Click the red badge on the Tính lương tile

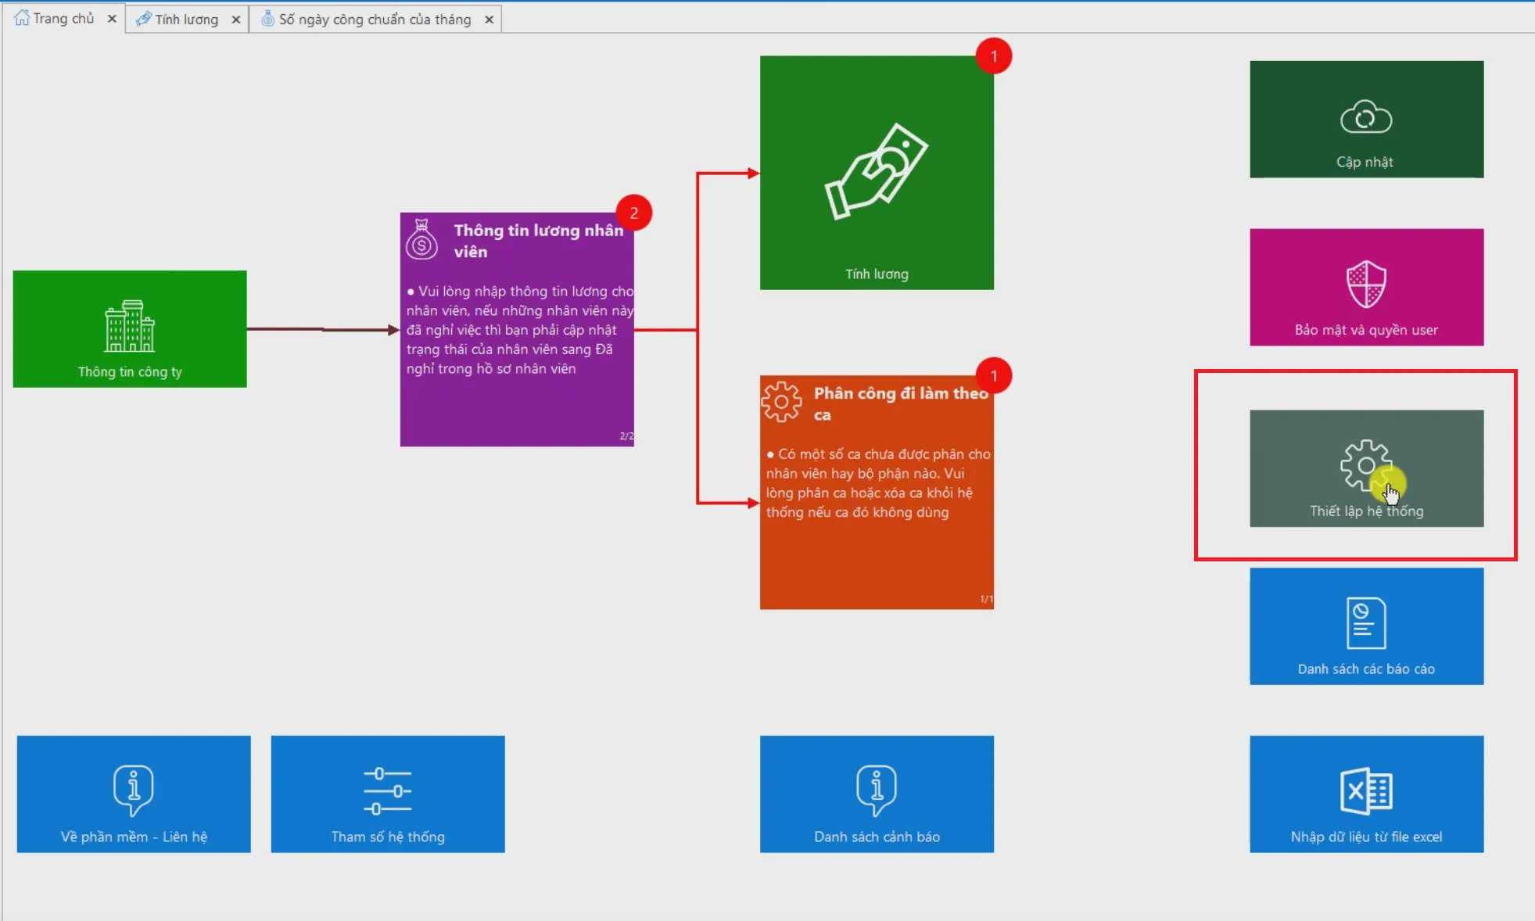pos(994,56)
